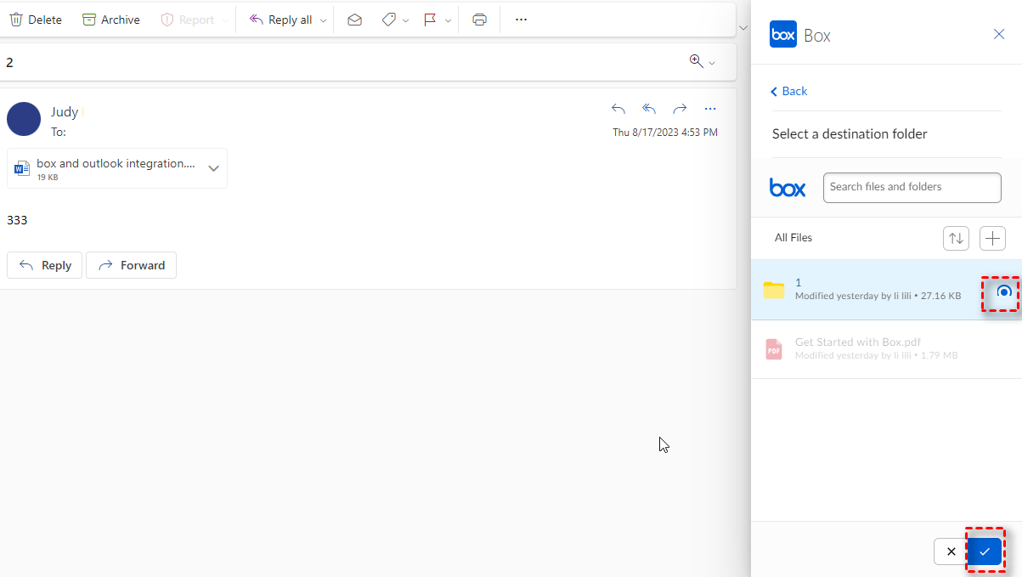Click Search files and folders field
1022x577 pixels.
coord(912,187)
